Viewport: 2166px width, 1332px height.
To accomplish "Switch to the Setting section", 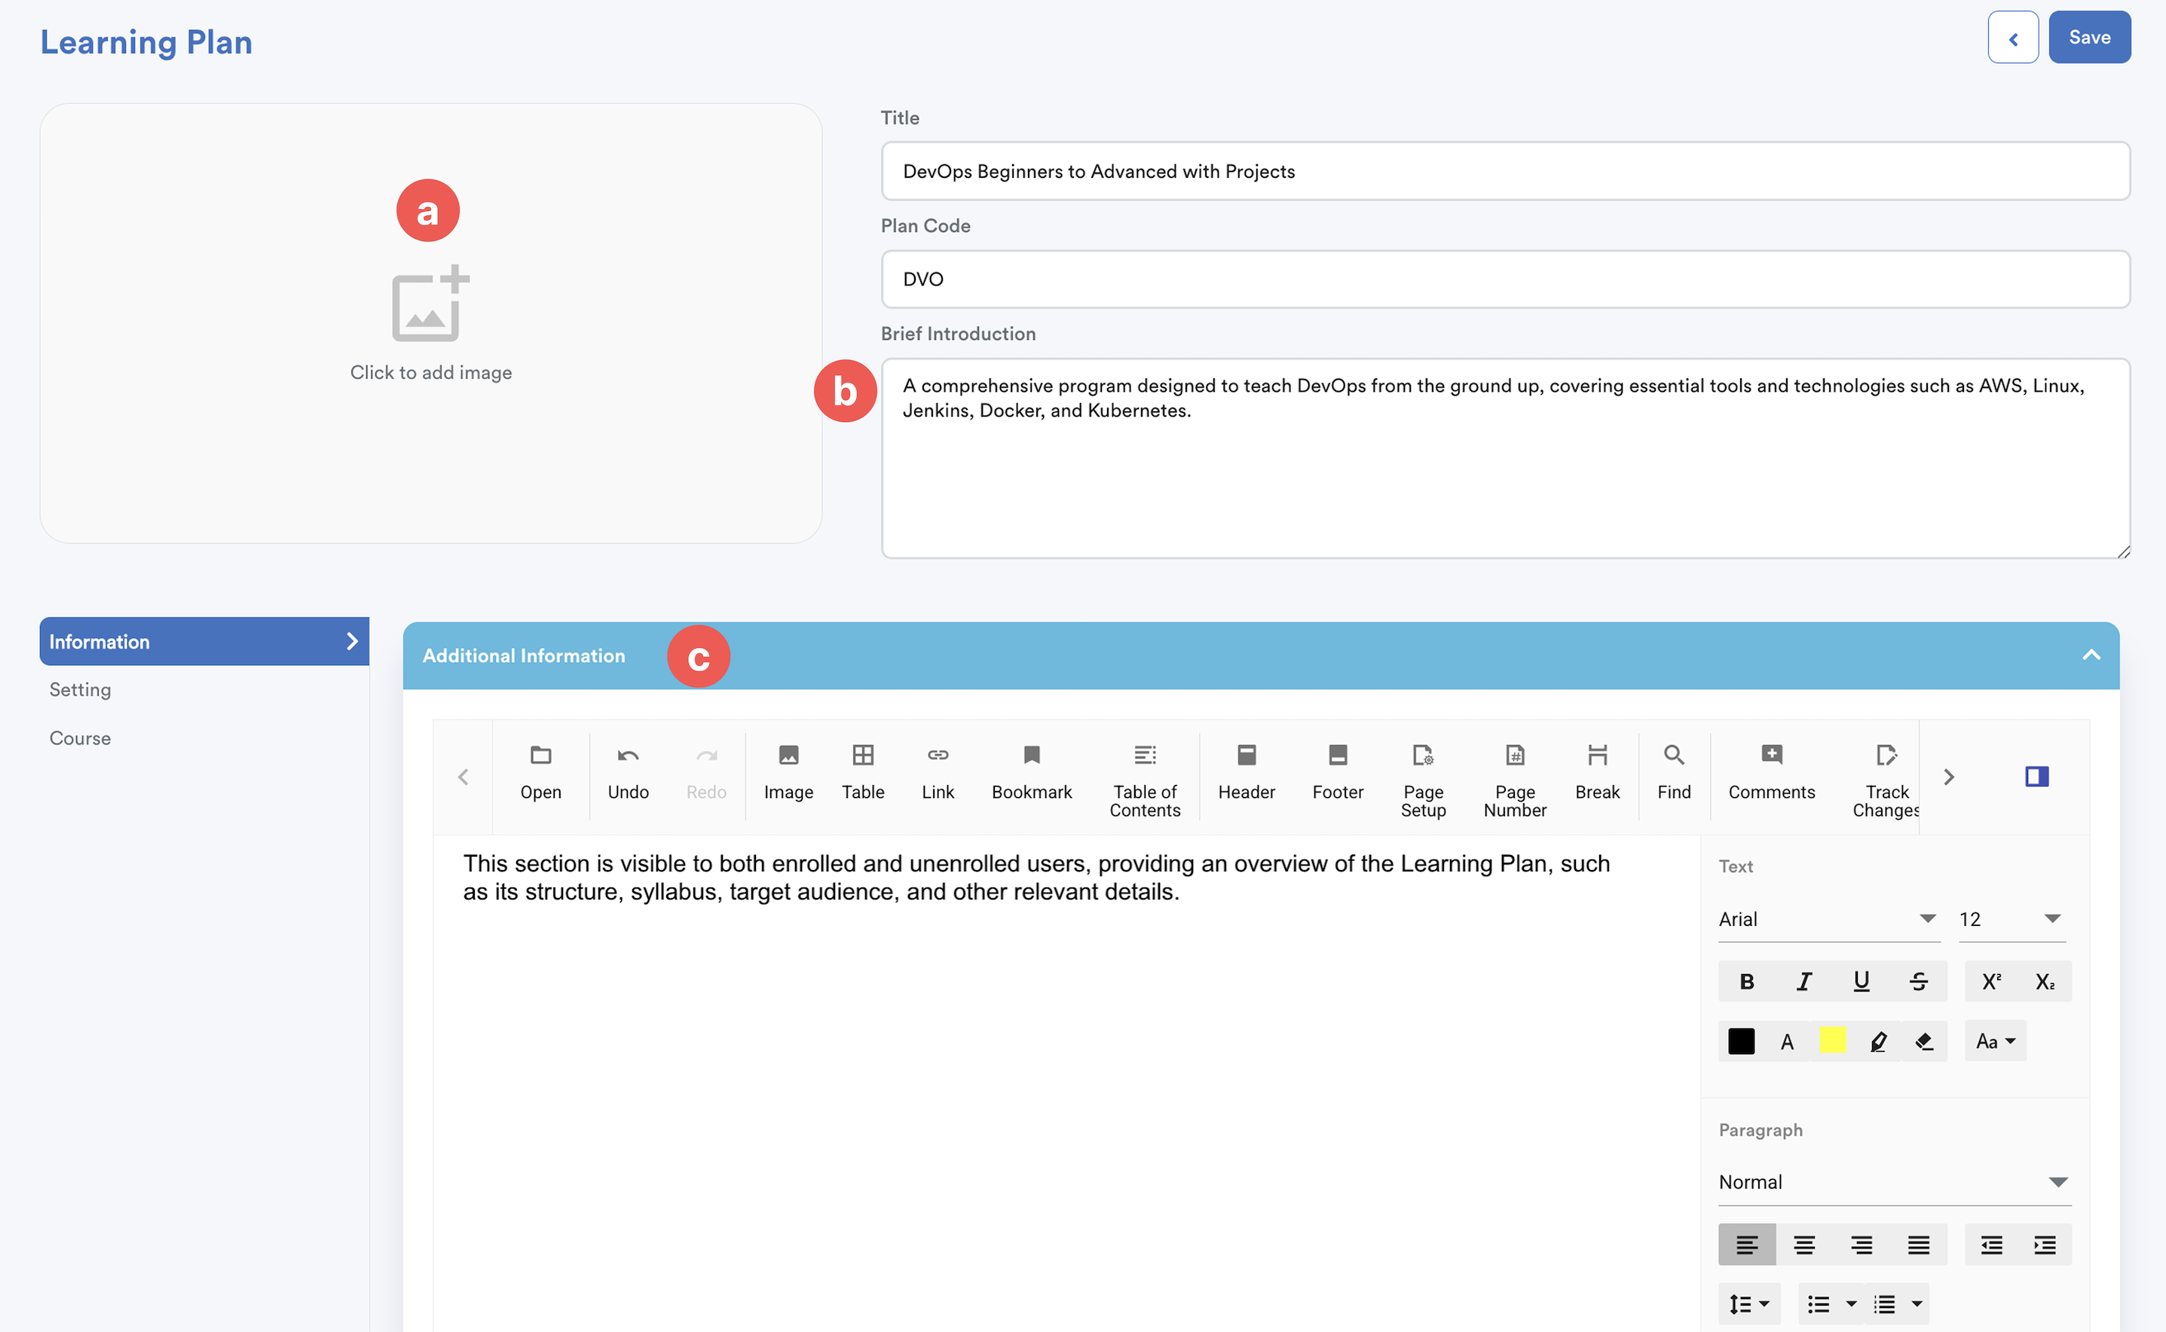I will pos(80,690).
